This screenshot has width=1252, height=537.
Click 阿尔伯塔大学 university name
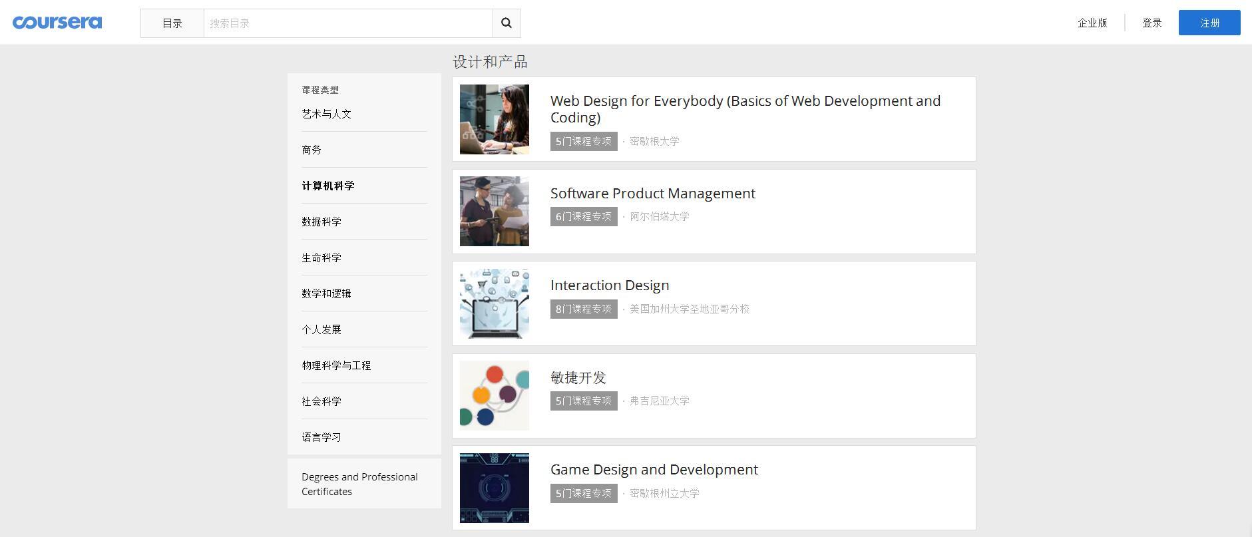point(660,216)
